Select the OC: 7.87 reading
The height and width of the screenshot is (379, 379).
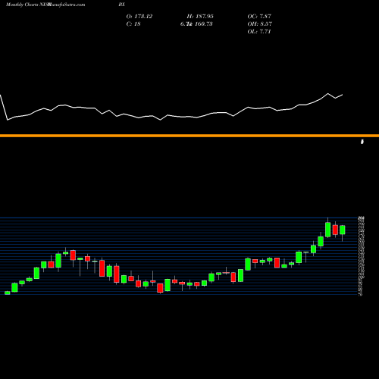coord(259,16)
